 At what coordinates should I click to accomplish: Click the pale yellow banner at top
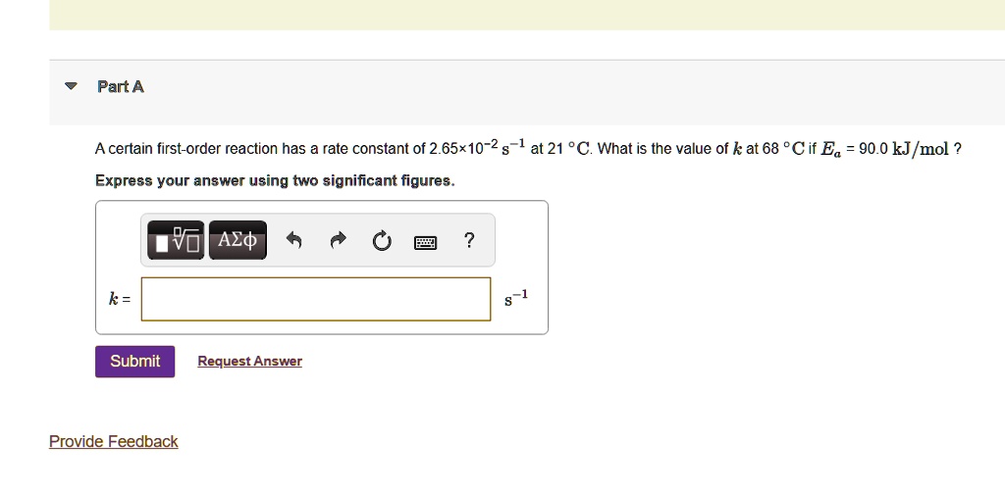[x=526, y=15]
